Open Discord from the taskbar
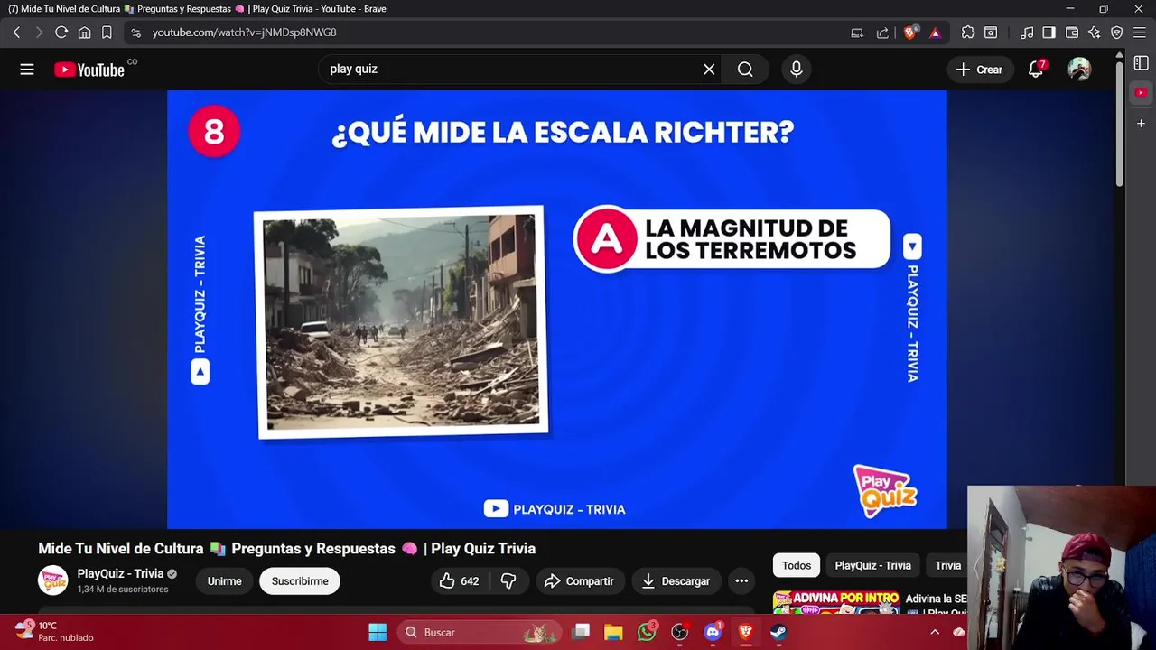The height and width of the screenshot is (650, 1156). 713,632
